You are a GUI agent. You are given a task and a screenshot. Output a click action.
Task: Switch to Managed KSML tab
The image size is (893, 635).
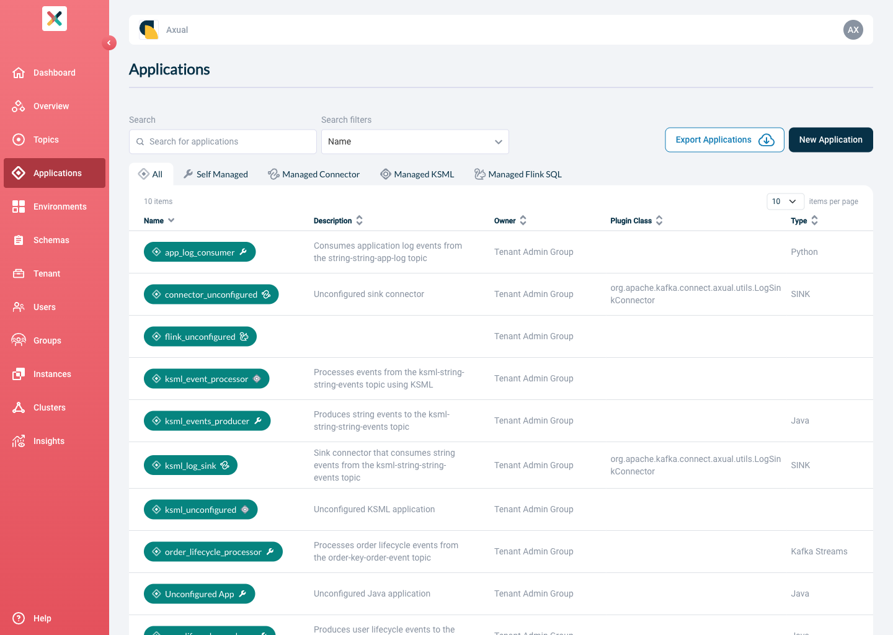click(417, 174)
